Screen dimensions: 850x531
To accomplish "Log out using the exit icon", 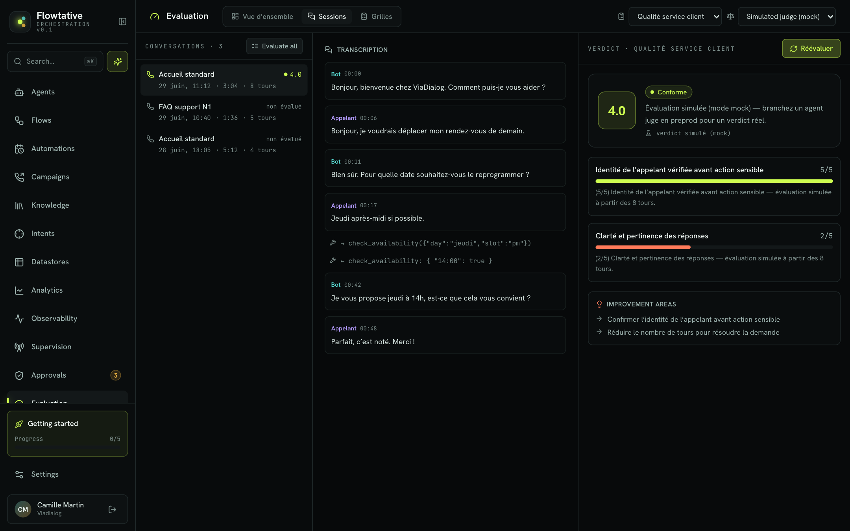I will coord(112,509).
